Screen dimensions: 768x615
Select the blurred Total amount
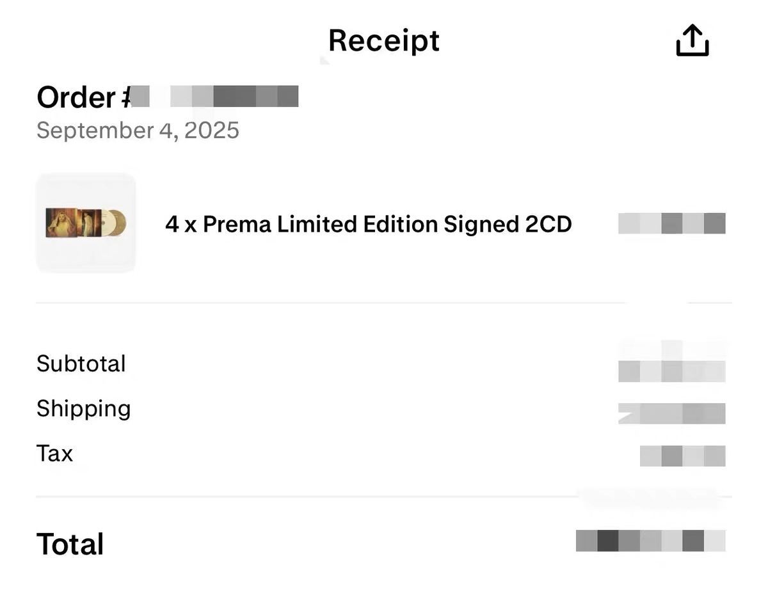[650, 541]
